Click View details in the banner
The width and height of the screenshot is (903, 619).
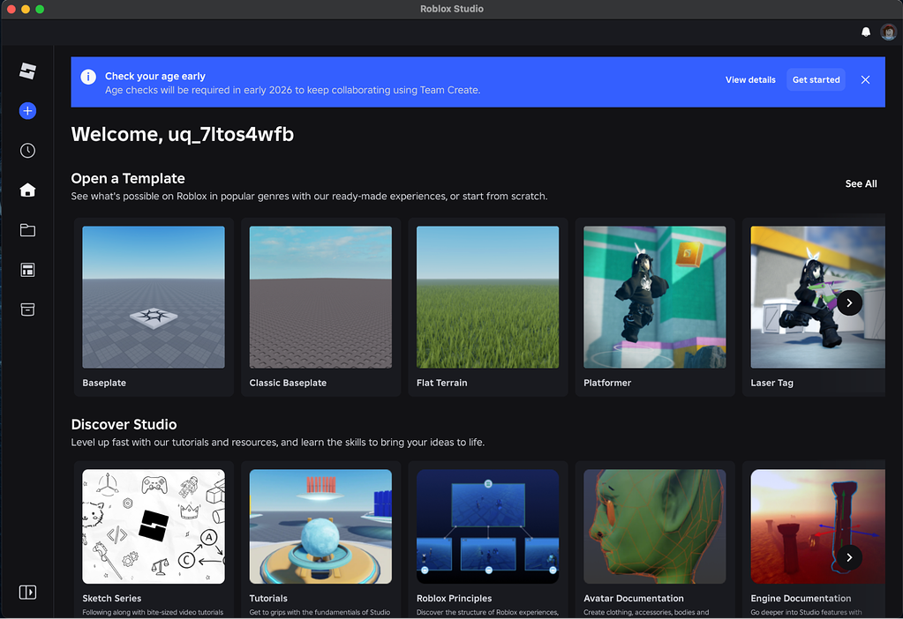[749, 79]
